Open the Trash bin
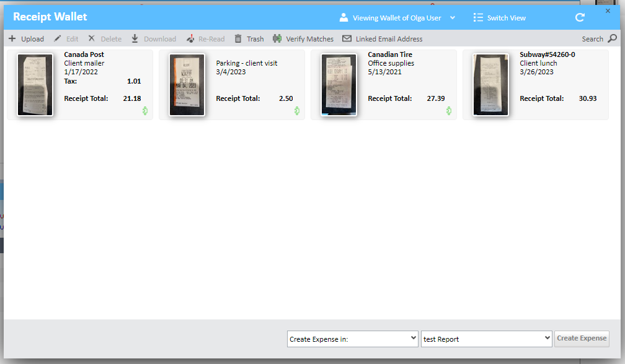The height and width of the screenshot is (364, 625). tap(238, 39)
